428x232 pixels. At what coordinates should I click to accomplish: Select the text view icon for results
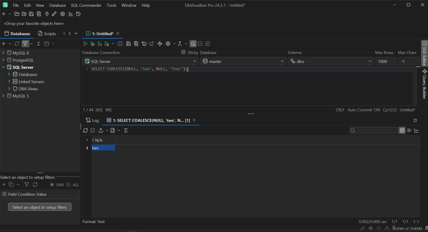[409, 130]
